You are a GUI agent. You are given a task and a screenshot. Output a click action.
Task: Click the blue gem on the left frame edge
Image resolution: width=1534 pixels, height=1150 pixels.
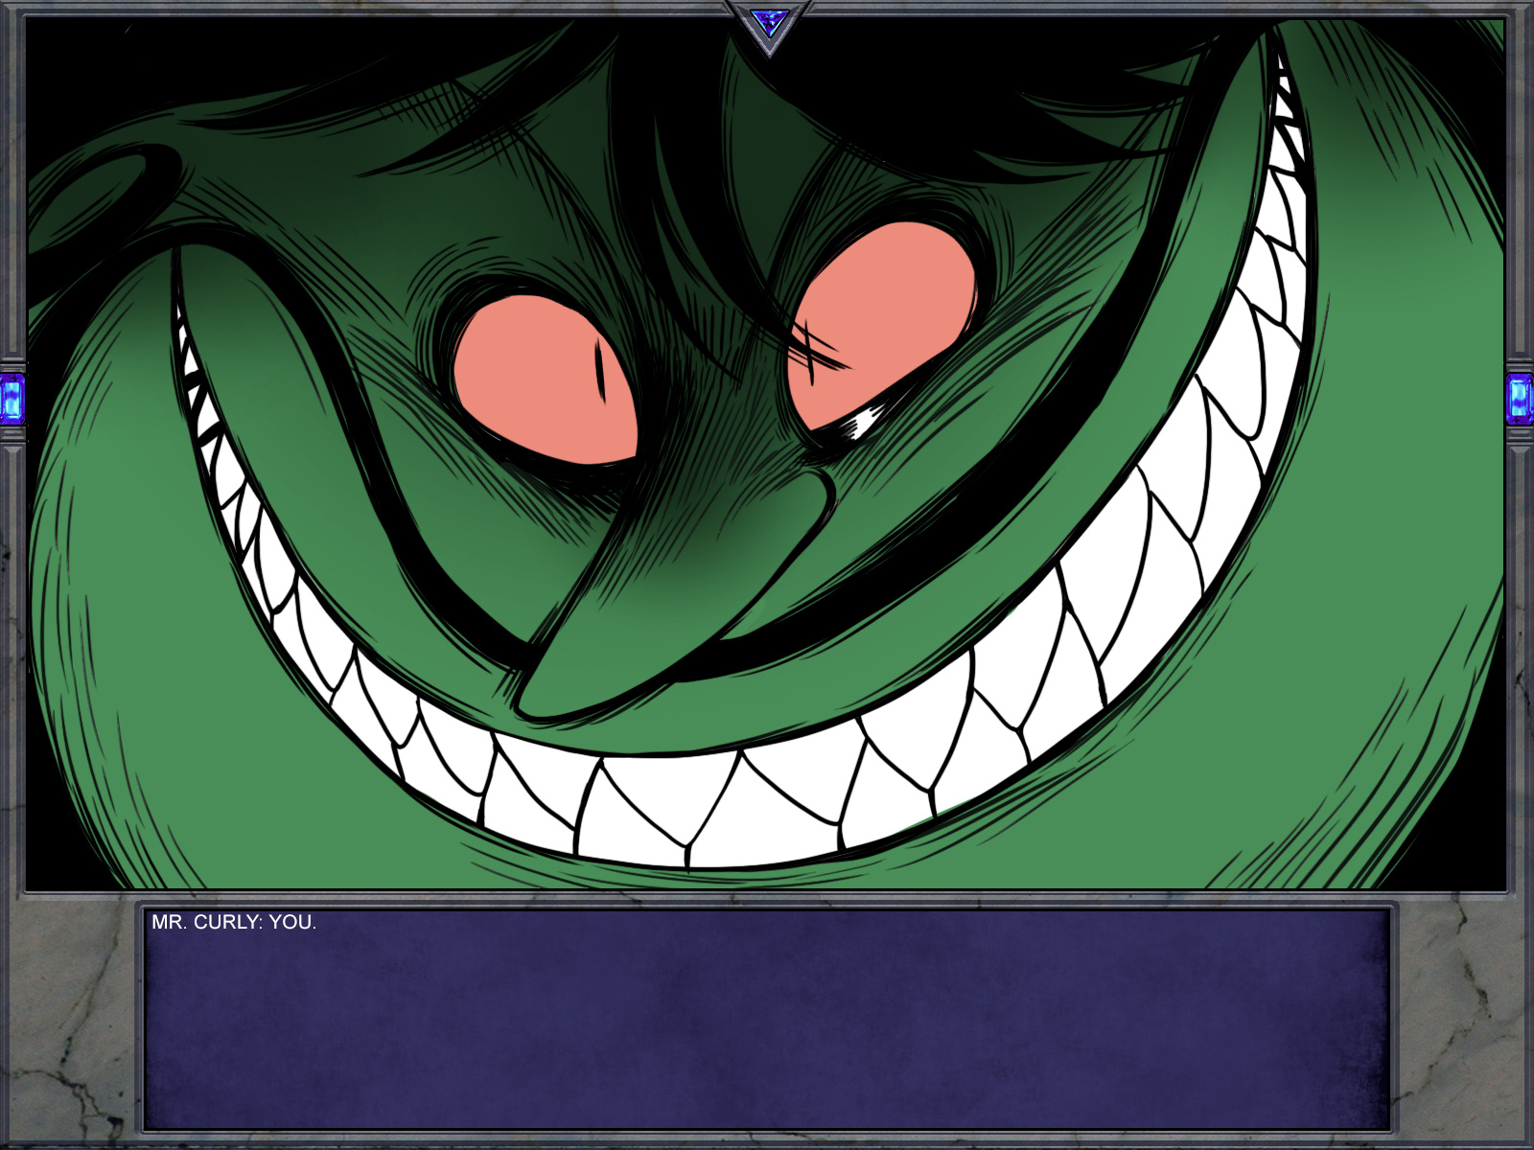click(x=11, y=399)
